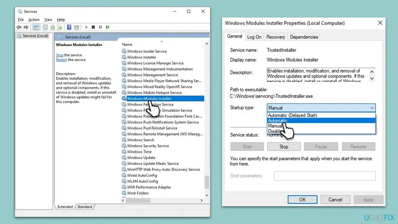398x224 pixels.
Task: Open the Help toolbar icon
Action: [69, 27]
